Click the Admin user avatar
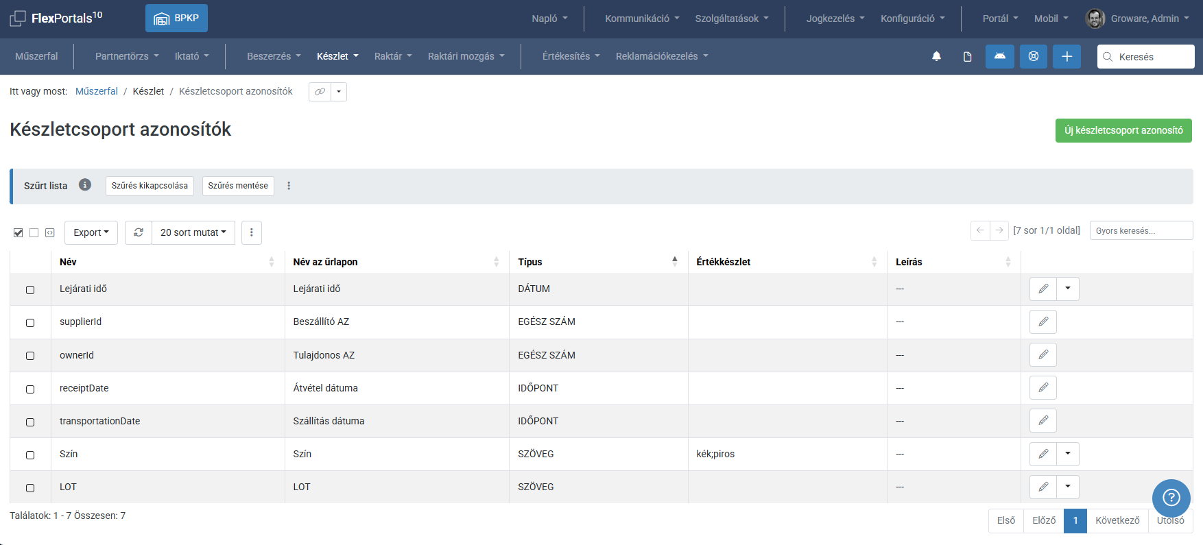The image size is (1203, 545). click(1095, 19)
